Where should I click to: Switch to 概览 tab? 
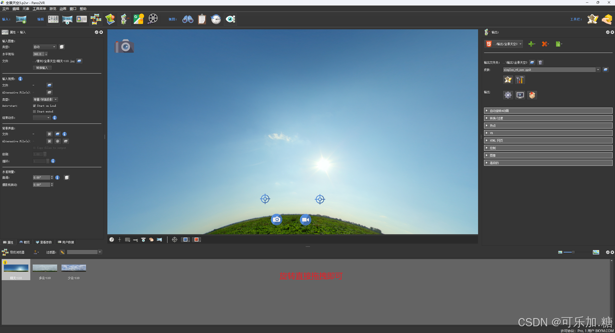(x=25, y=242)
